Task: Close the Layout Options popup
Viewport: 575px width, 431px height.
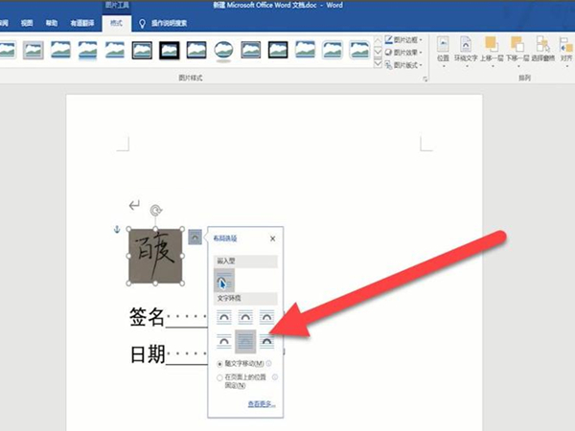Action: (x=272, y=238)
